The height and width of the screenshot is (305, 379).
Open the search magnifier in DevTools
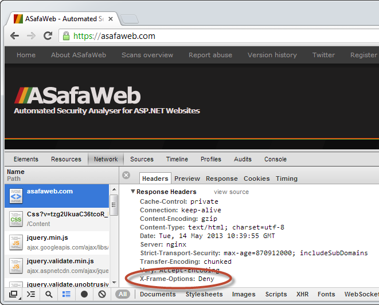click(x=49, y=294)
